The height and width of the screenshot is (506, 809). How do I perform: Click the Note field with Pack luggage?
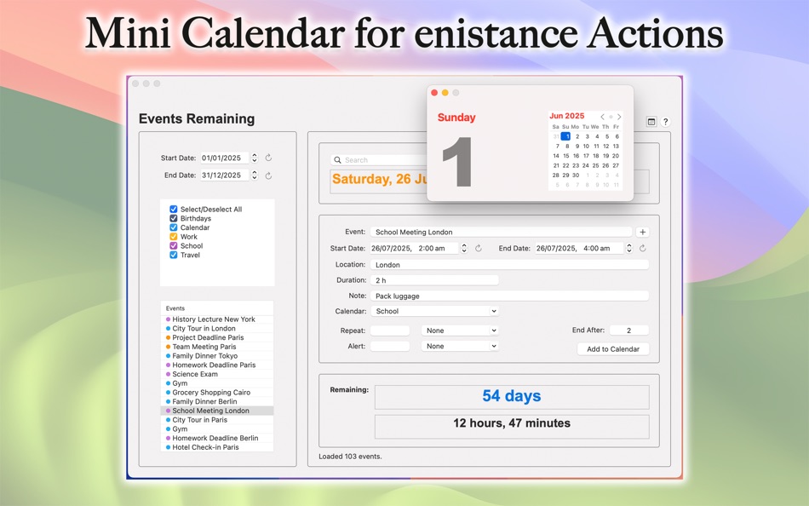click(x=509, y=296)
